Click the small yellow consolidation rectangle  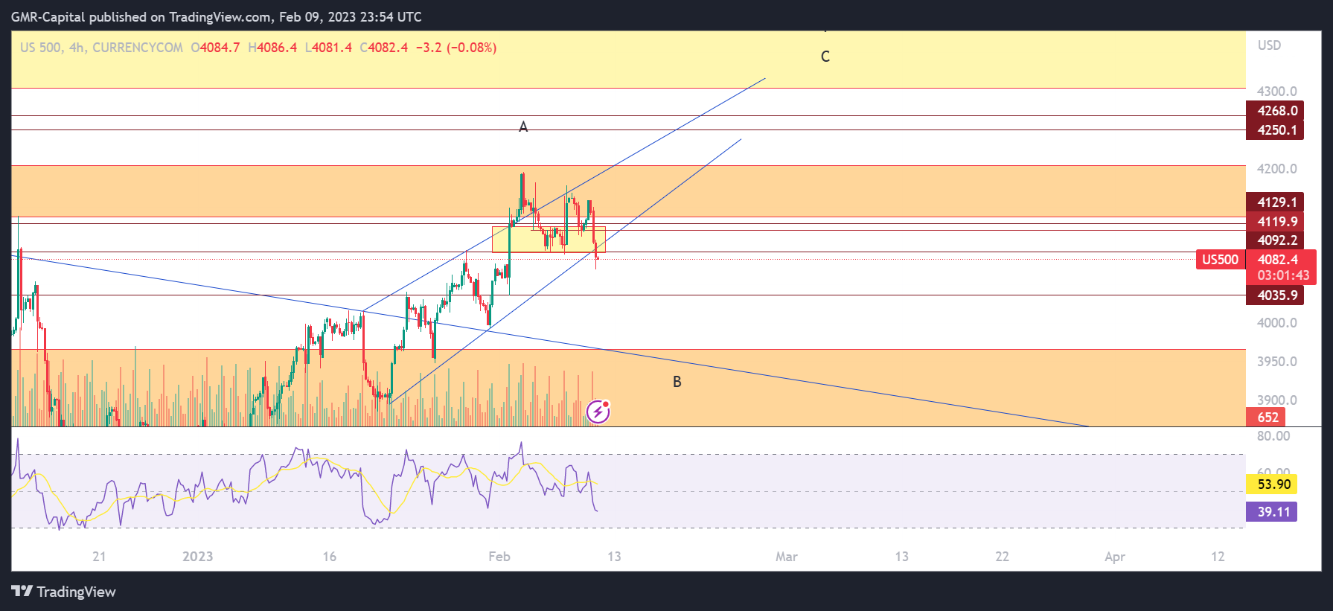[x=549, y=240]
